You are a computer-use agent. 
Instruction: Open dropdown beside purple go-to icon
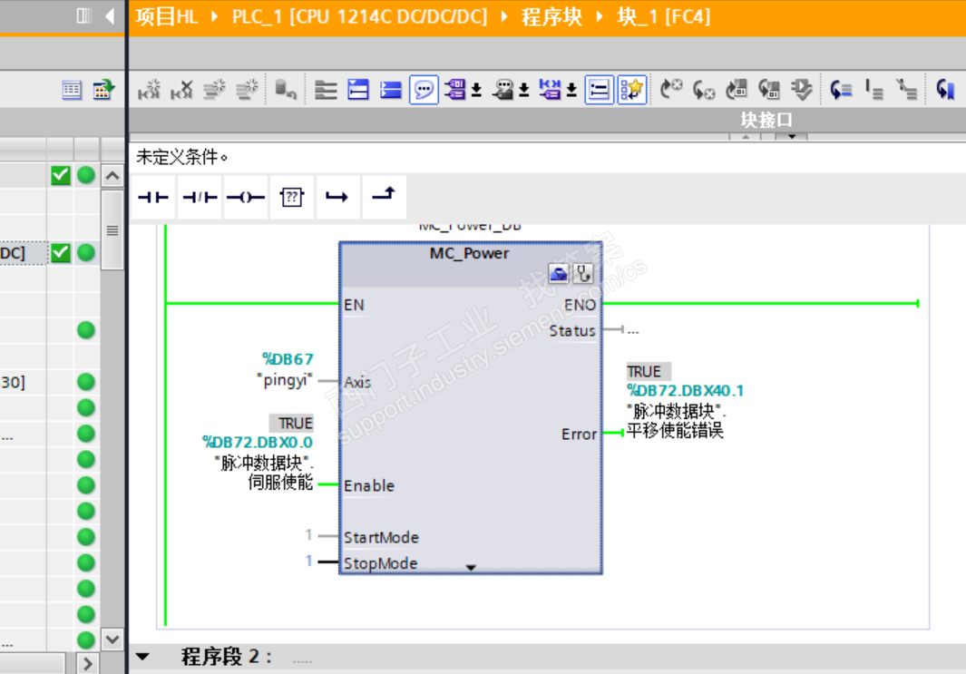(x=571, y=91)
